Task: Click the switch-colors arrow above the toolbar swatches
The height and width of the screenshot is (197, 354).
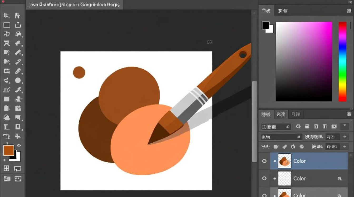Action: pyautogui.click(x=19, y=145)
